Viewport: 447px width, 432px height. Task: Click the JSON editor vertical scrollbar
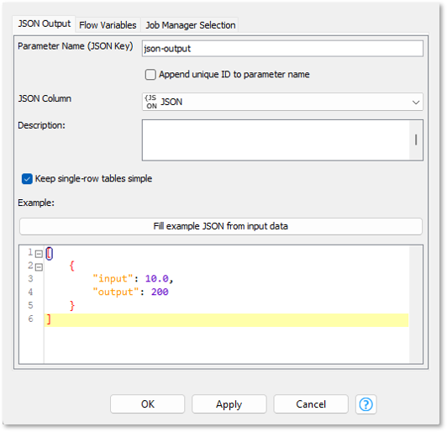416,304
